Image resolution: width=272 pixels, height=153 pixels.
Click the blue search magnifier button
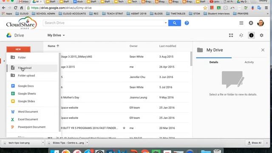pos(175,23)
